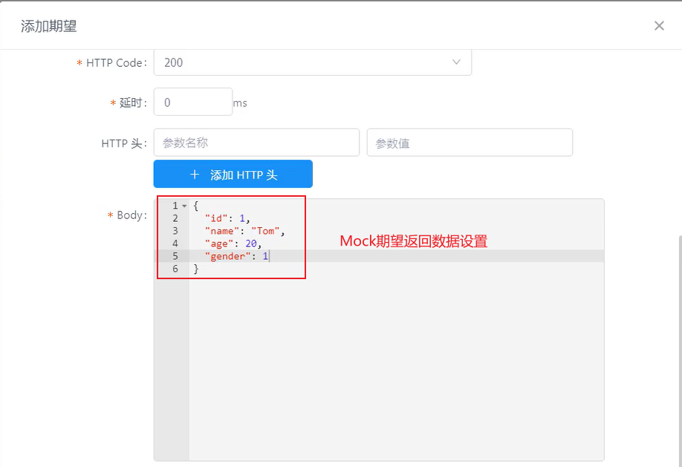Click the dialog's vertical scrollbar
Viewport: 682px width, 467px height.
679,350
